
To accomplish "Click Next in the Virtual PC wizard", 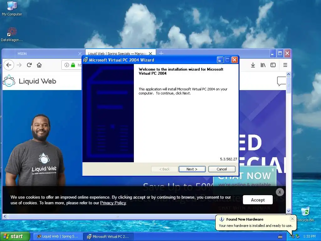I will [x=192, y=169].
